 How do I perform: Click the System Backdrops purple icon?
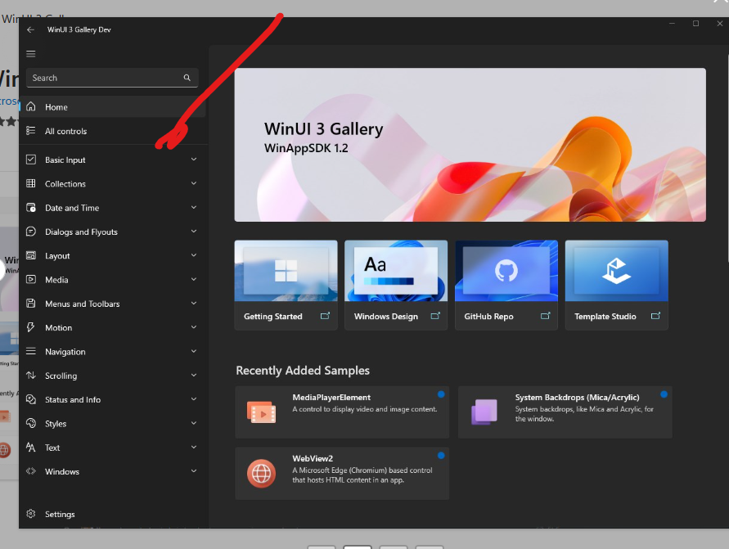pos(484,412)
